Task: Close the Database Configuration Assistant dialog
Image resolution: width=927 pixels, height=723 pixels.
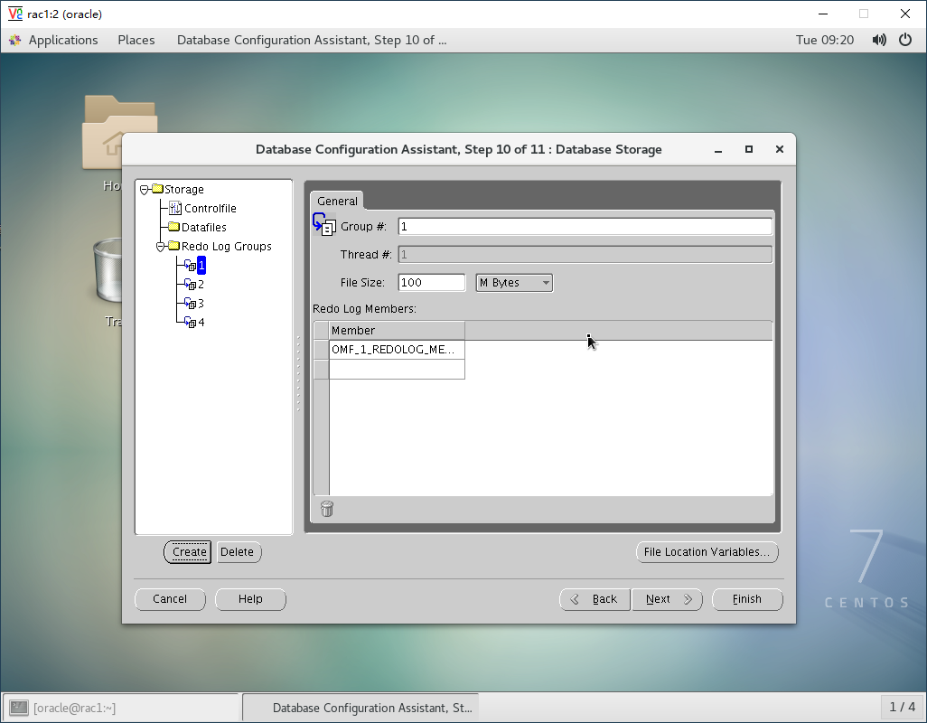Action: click(780, 149)
